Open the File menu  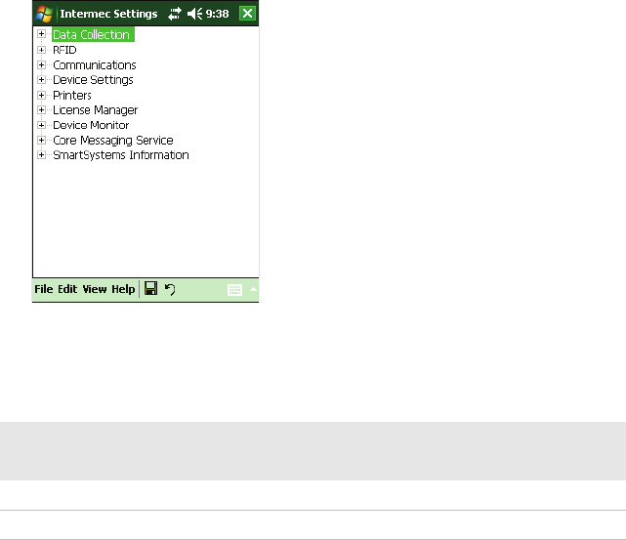pos(44,289)
